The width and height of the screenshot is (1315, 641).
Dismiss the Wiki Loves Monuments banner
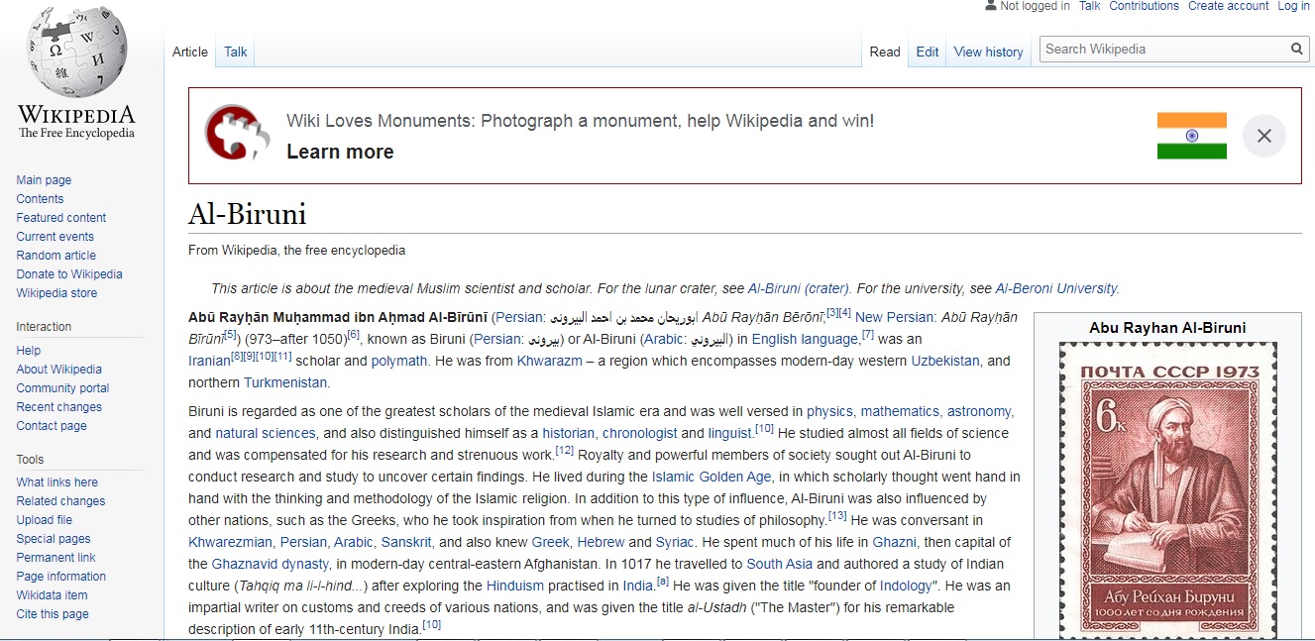1263,136
